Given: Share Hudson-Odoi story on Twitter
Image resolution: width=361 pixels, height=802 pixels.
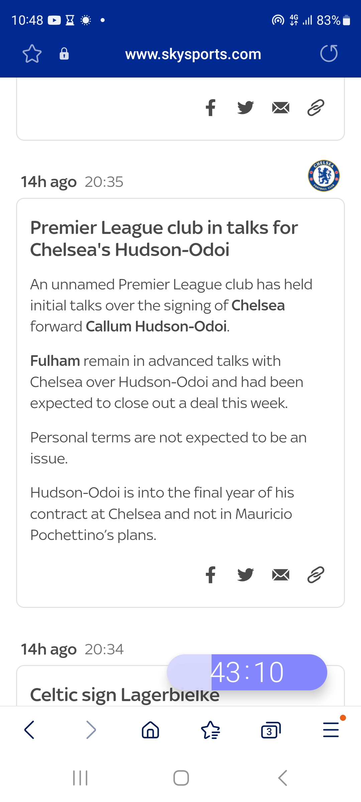Looking at the screenshot, I should point(246,575).
